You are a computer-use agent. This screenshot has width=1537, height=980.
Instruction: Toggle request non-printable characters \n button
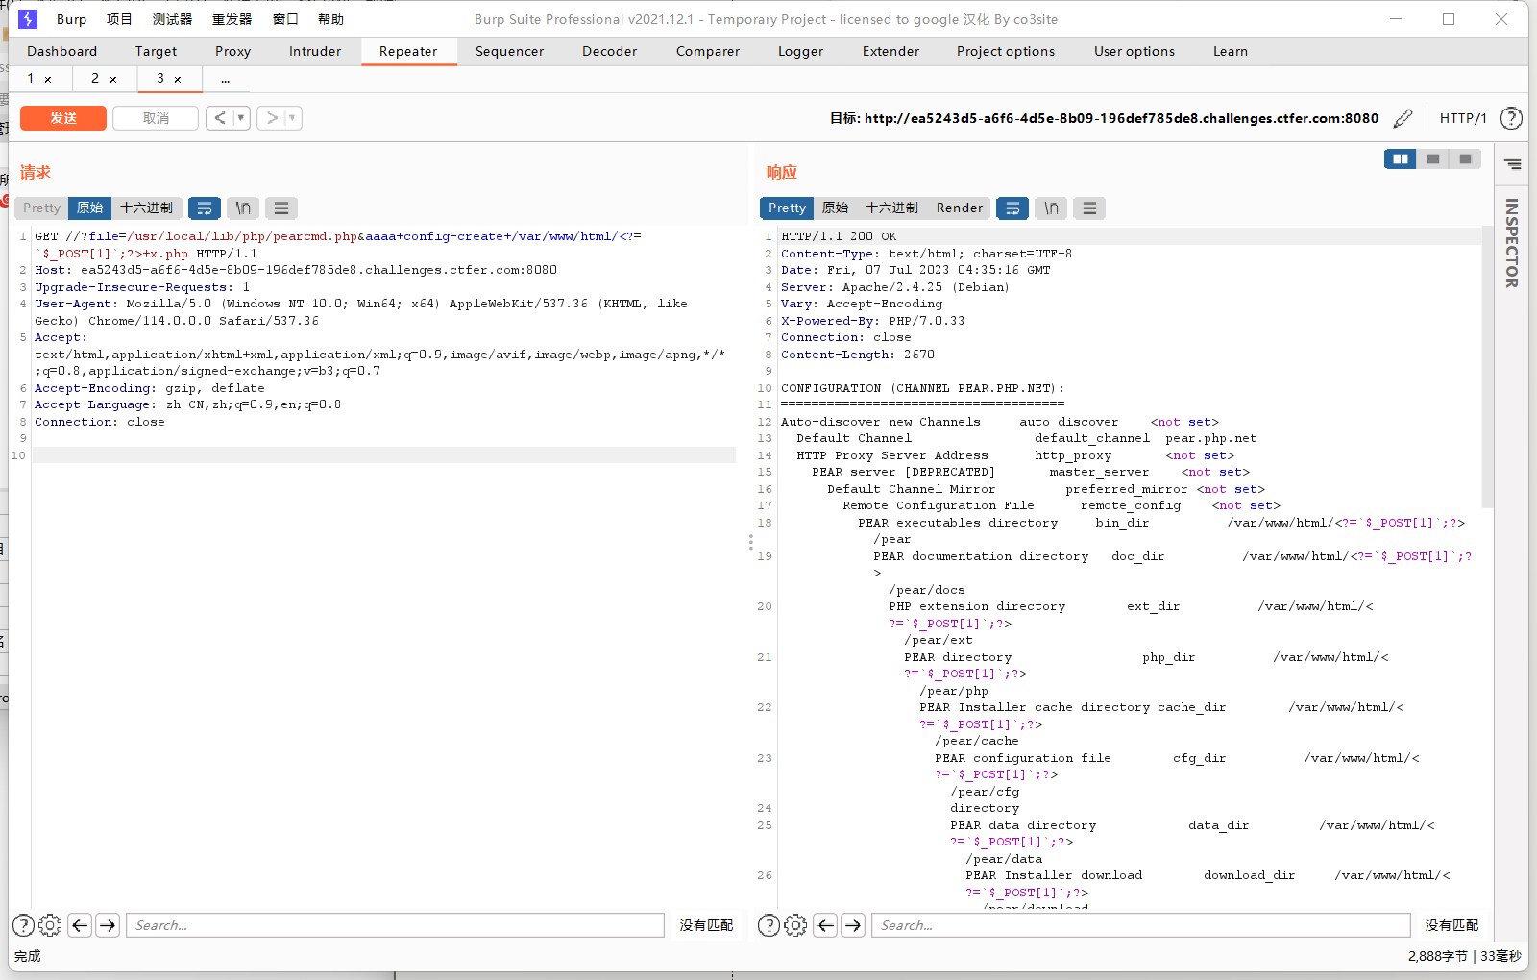243,208
